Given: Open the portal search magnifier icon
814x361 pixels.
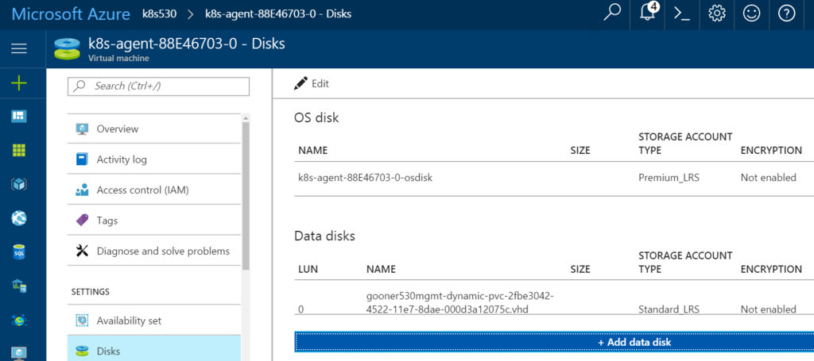Looking at the screenshot, I should 613,13.
